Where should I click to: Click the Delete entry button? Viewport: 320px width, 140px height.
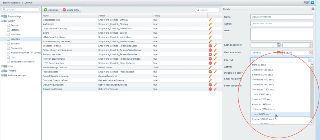click(x=71, y=10)
